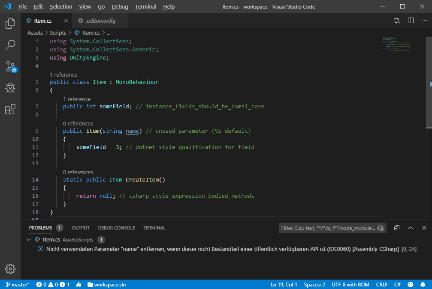Screen dimensions: 432x289
Task: Open the Debug menu
Action: click(x=120, y=6)
